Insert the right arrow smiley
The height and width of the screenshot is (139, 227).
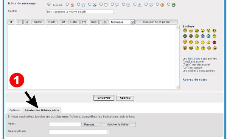pyautogui.click(x=215, y=48)
